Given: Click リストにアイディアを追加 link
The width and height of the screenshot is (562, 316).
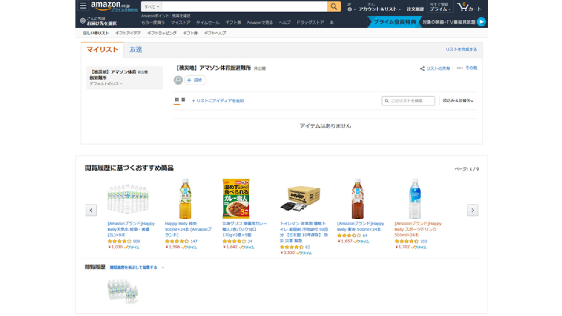Looking at the screenshot, I should (x=218, y=101).
